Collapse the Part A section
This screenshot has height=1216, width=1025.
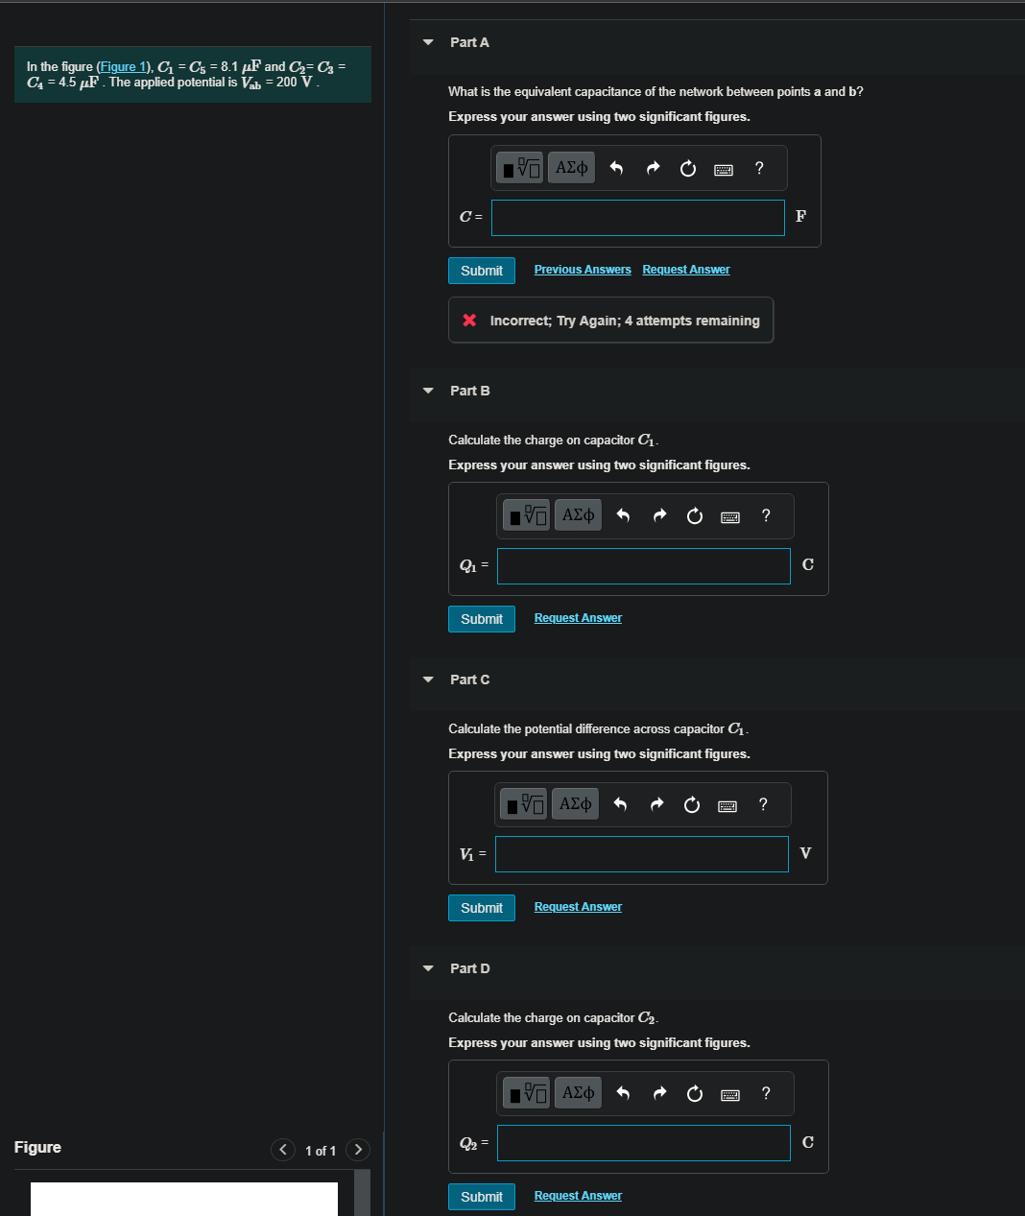[x=428, y=42]
